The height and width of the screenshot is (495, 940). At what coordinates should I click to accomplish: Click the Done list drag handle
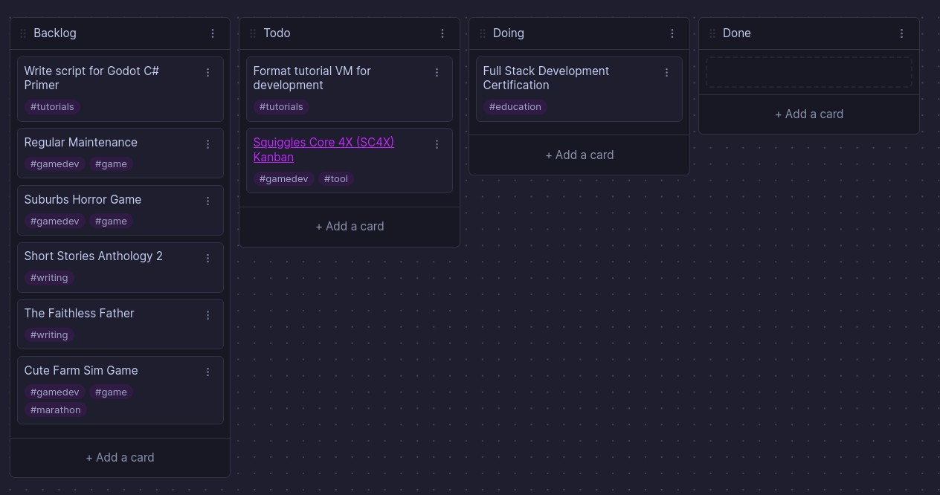(x=712, y=33)
